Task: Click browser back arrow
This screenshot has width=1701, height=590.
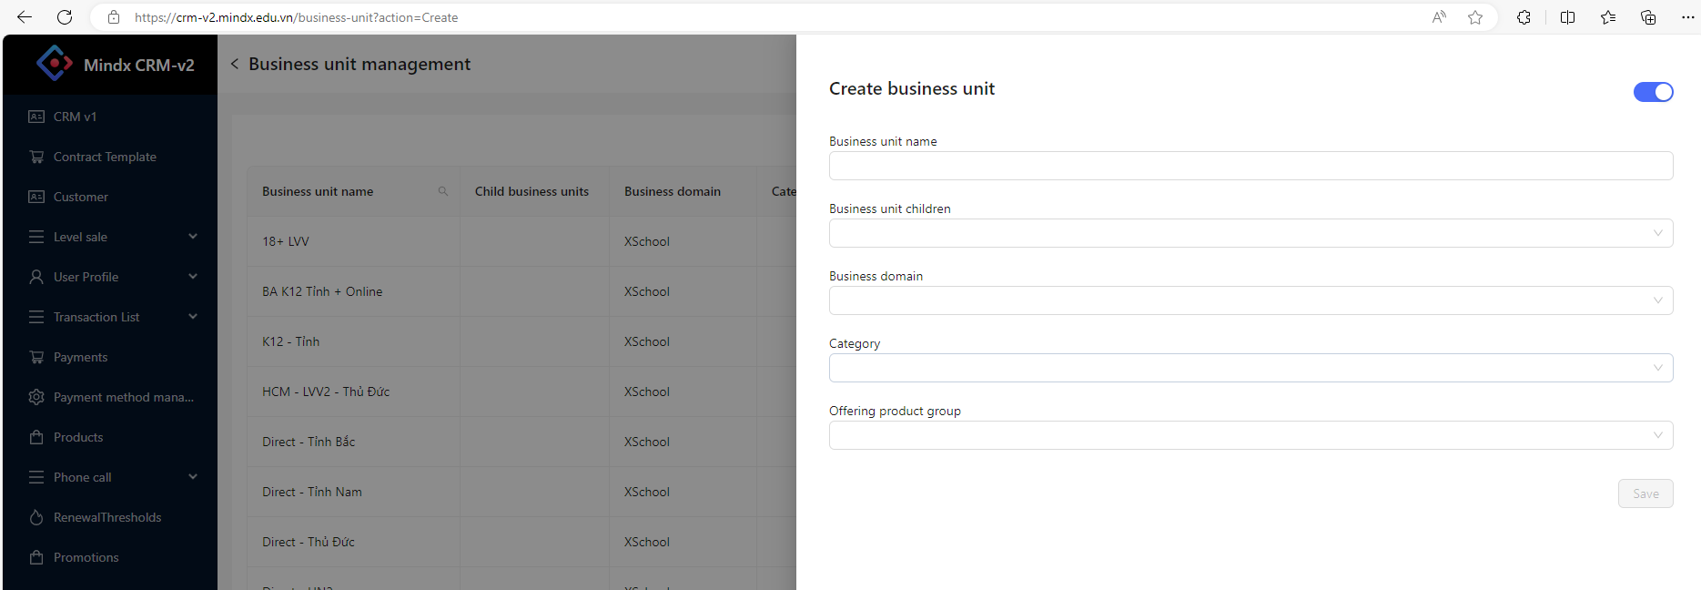Action: pyautogui.click(x=25, y=17)
